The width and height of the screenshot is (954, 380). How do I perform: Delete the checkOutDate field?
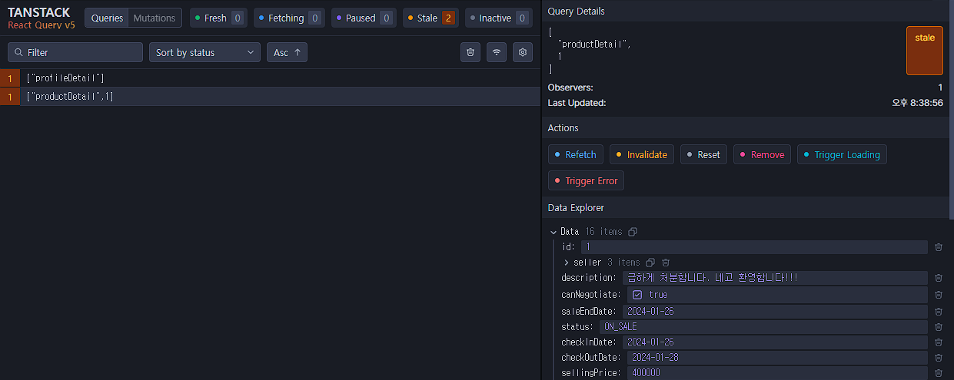click(x=939, y=358)
